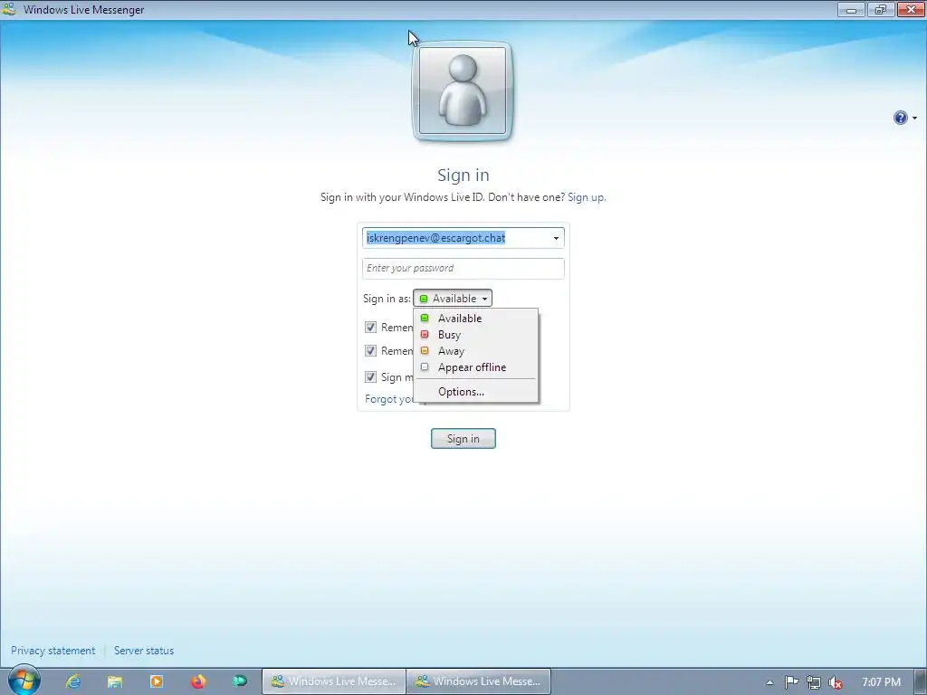Open the Action Center flag icon
The height and width of the screenshot is (695, 927).
[x=791, y=682]
